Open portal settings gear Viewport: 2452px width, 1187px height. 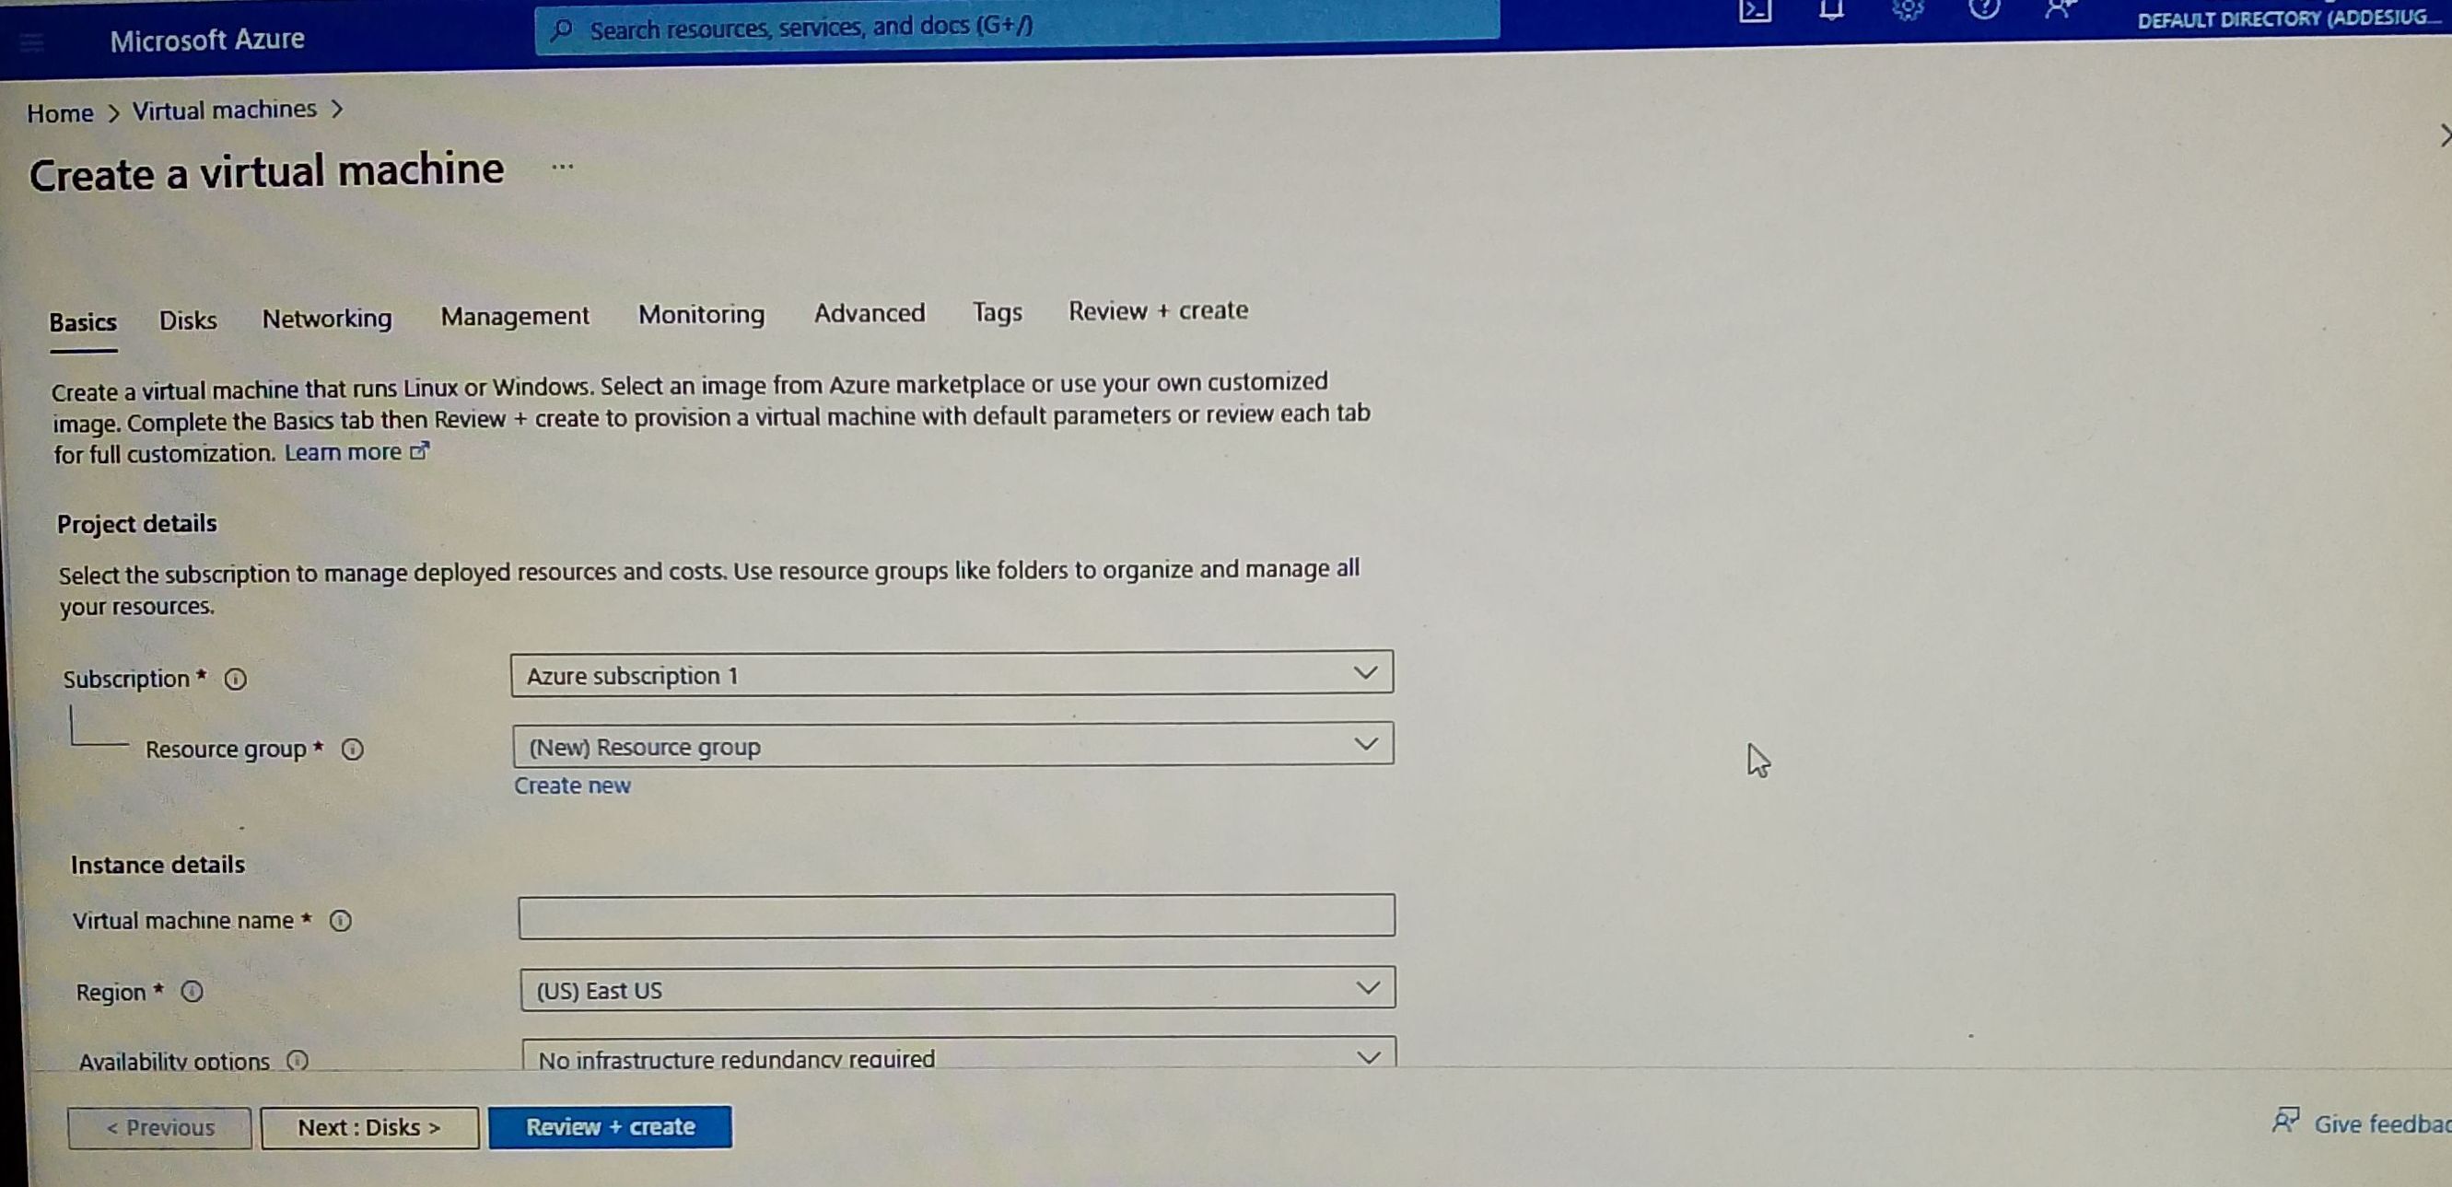(x=1908, y=9)
